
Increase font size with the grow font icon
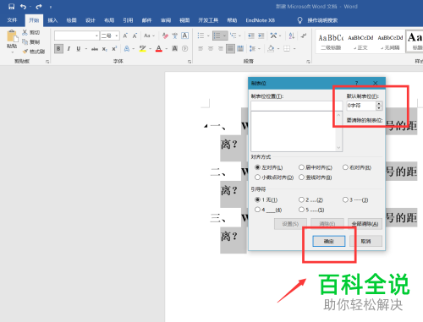tap(125, 35)
